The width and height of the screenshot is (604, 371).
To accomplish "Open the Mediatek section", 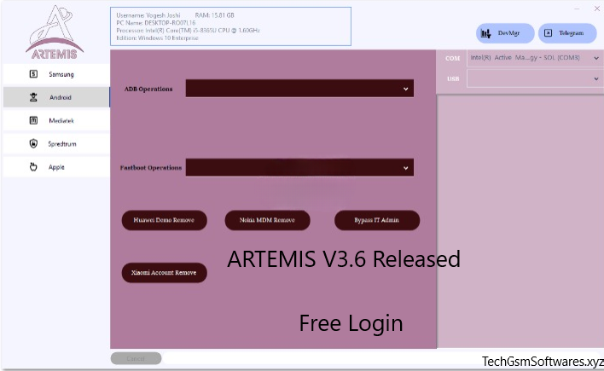I will [x=56, y=120].
